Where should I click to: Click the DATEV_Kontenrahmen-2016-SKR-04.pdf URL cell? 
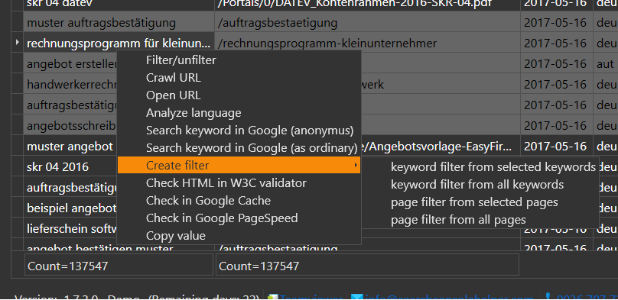368,5
